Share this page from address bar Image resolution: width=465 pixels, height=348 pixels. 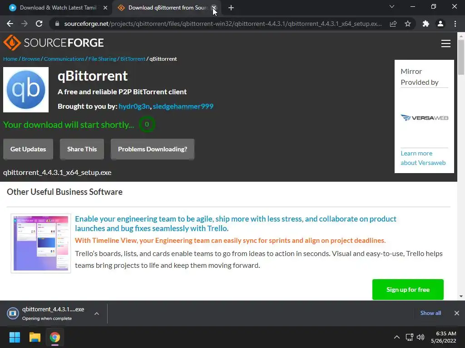click(x=393, y=24)
